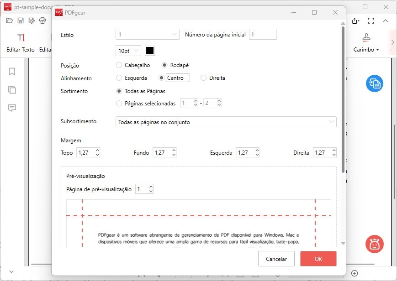Click the fullscreen icon in the top right
The height and width of the screenshot is (281, 397).
click(x=371, y=21)
